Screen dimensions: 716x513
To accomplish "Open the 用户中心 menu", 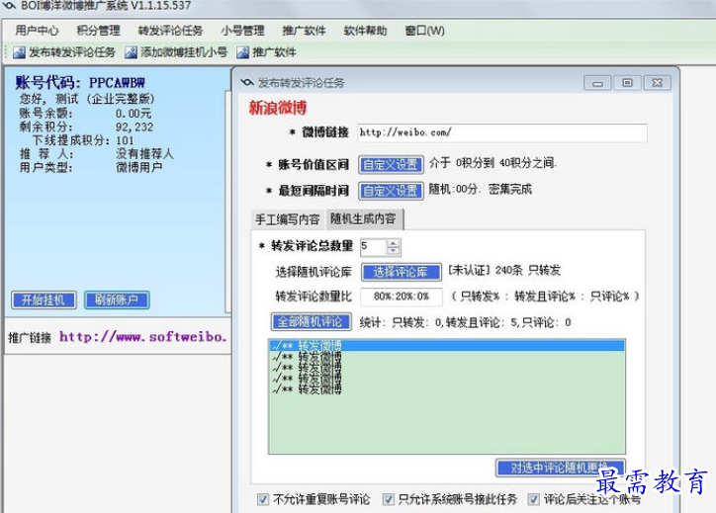I will pyautogui.click(x=37, y=31).
